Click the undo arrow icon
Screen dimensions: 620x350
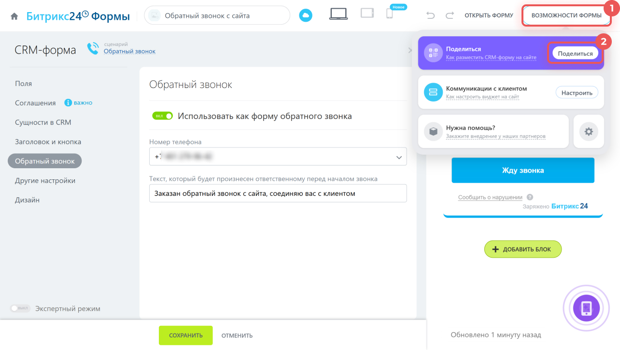point(430,16)
